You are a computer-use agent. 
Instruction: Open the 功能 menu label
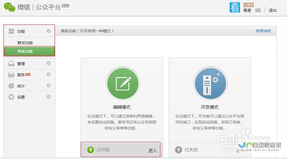coord(21,31)
